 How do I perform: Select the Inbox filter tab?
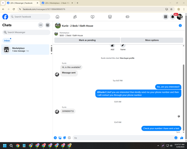coord(7,41)
